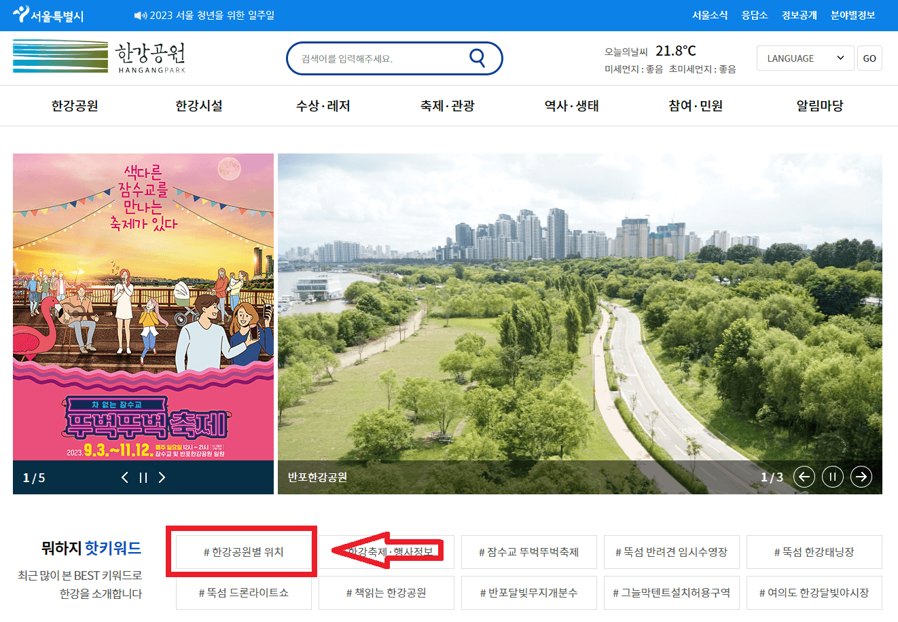Click the GO button next to LANGUAGE

click(869, 58)
